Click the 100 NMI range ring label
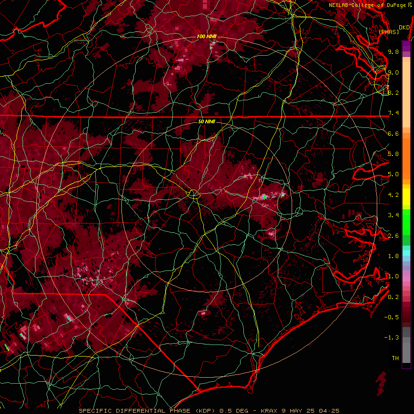 (x=207, y=36)
